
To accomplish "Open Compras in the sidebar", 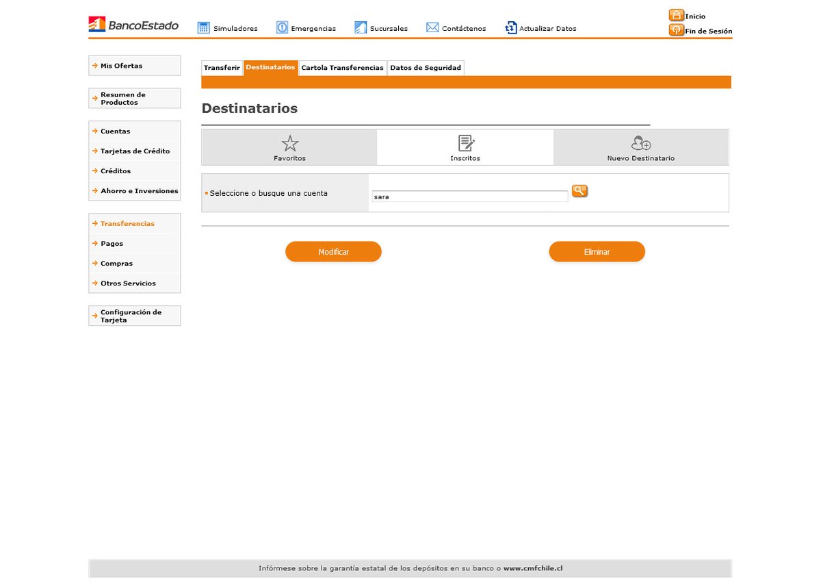I will [135, 264].
